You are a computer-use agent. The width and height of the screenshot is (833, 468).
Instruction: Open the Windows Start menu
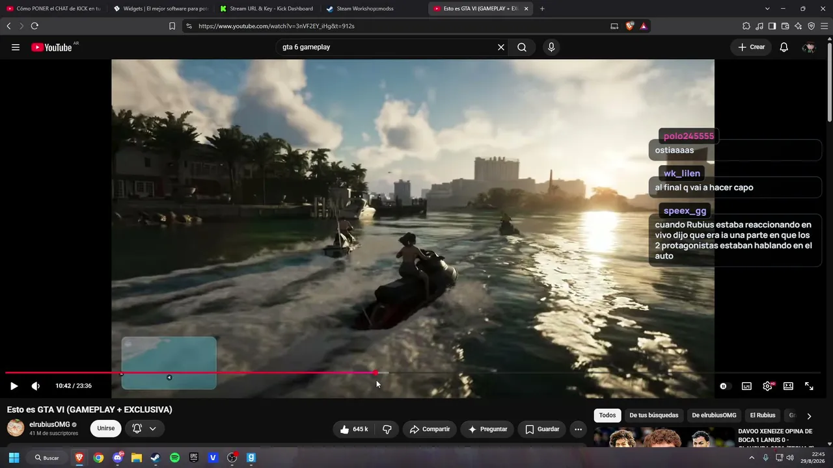(14, 458)
